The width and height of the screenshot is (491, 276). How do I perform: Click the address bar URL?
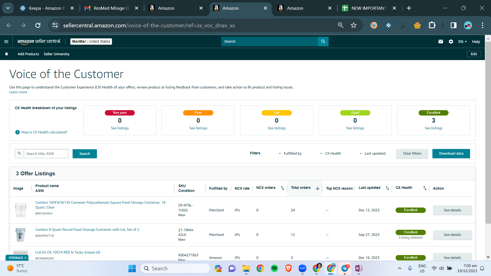[x=149, y=25]
